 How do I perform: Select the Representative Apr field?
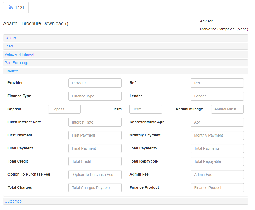[x=217, y=122]
